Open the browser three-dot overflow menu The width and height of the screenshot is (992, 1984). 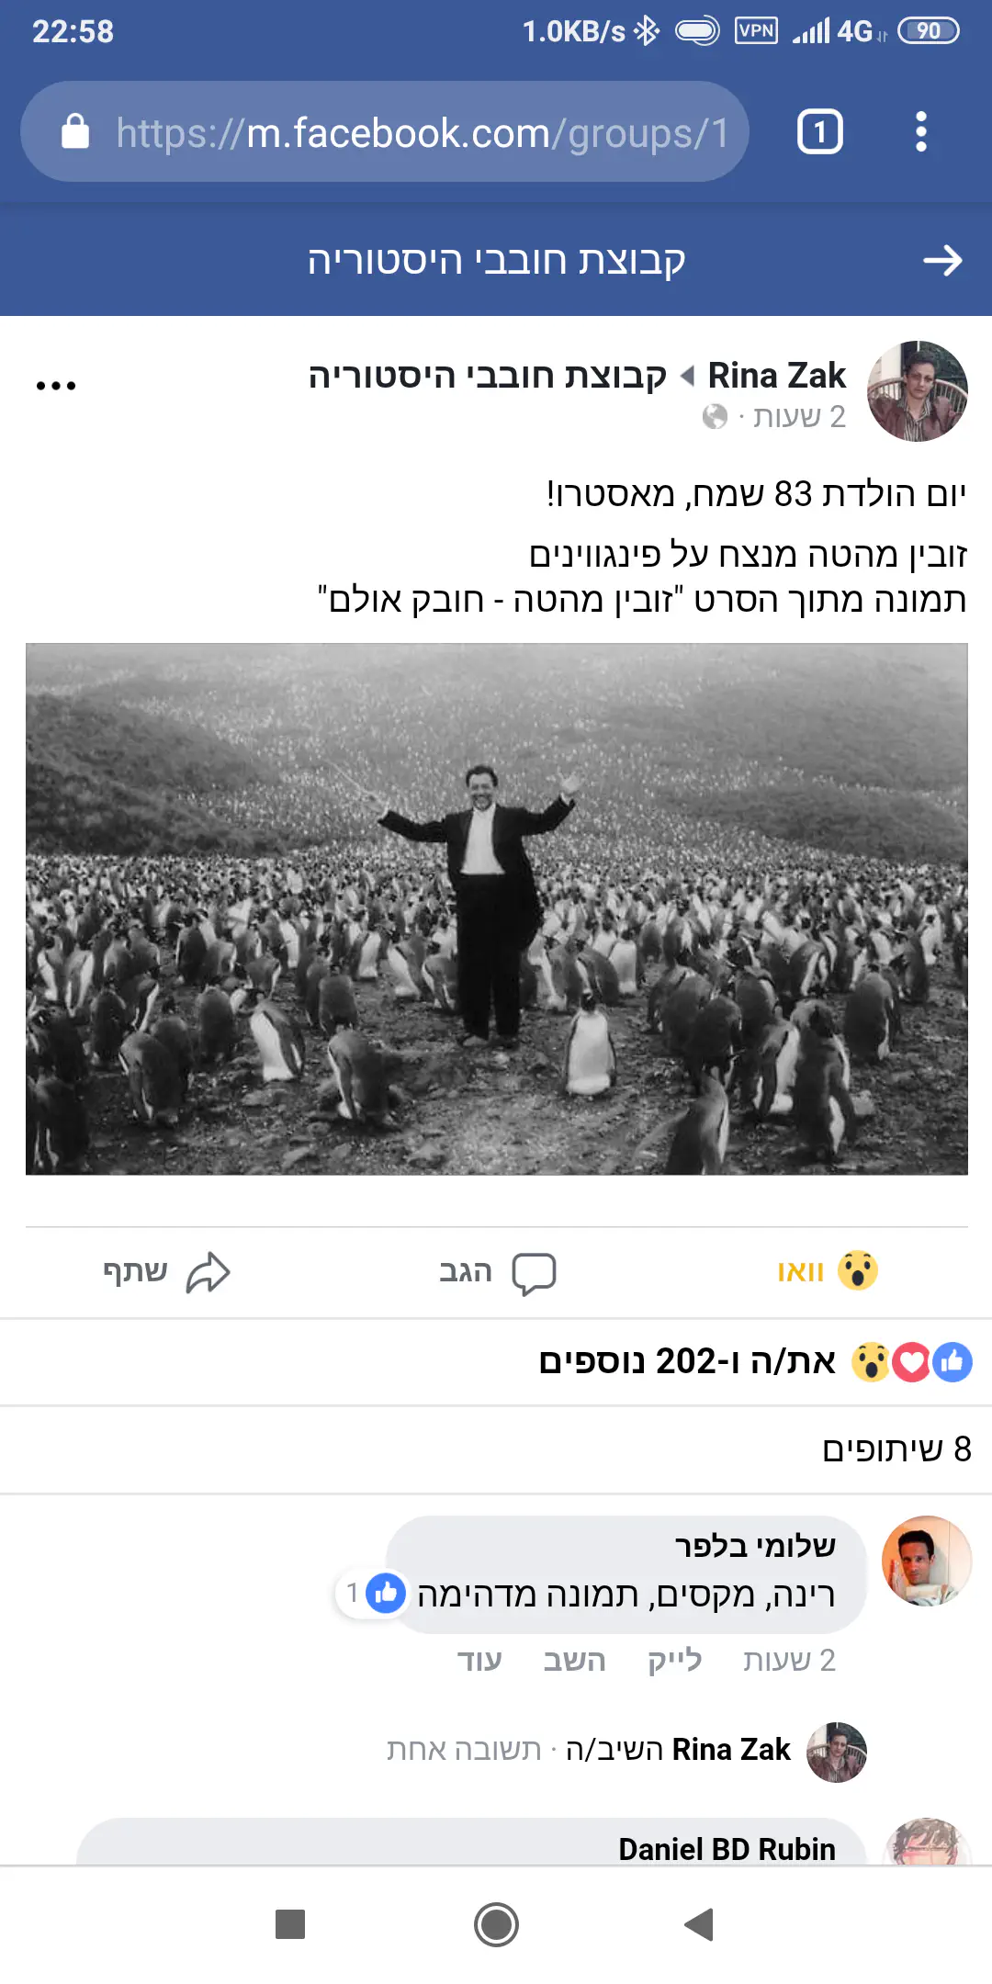[920, 132]
